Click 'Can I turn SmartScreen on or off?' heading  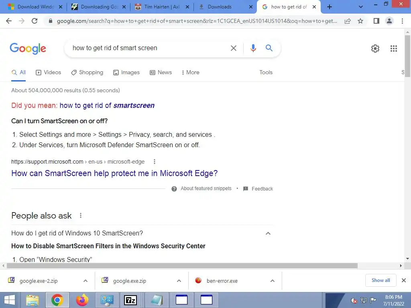point(59,121)
